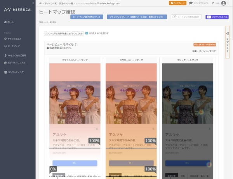Screen dimensions: 233x179
Task: Open ドメイン一覧 breadcrumb link
Action: (50, 3)
